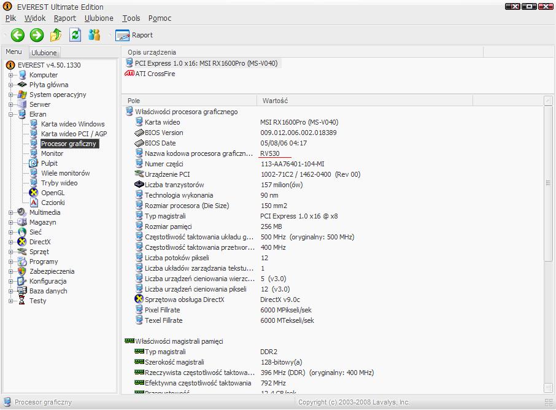Click the Pole column header

click(190, 101)
